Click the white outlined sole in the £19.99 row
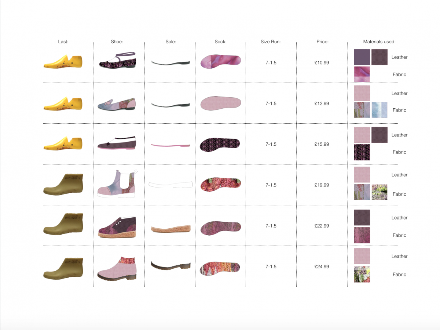This screenshot has width=440, height=330. (x=171, y=184)
